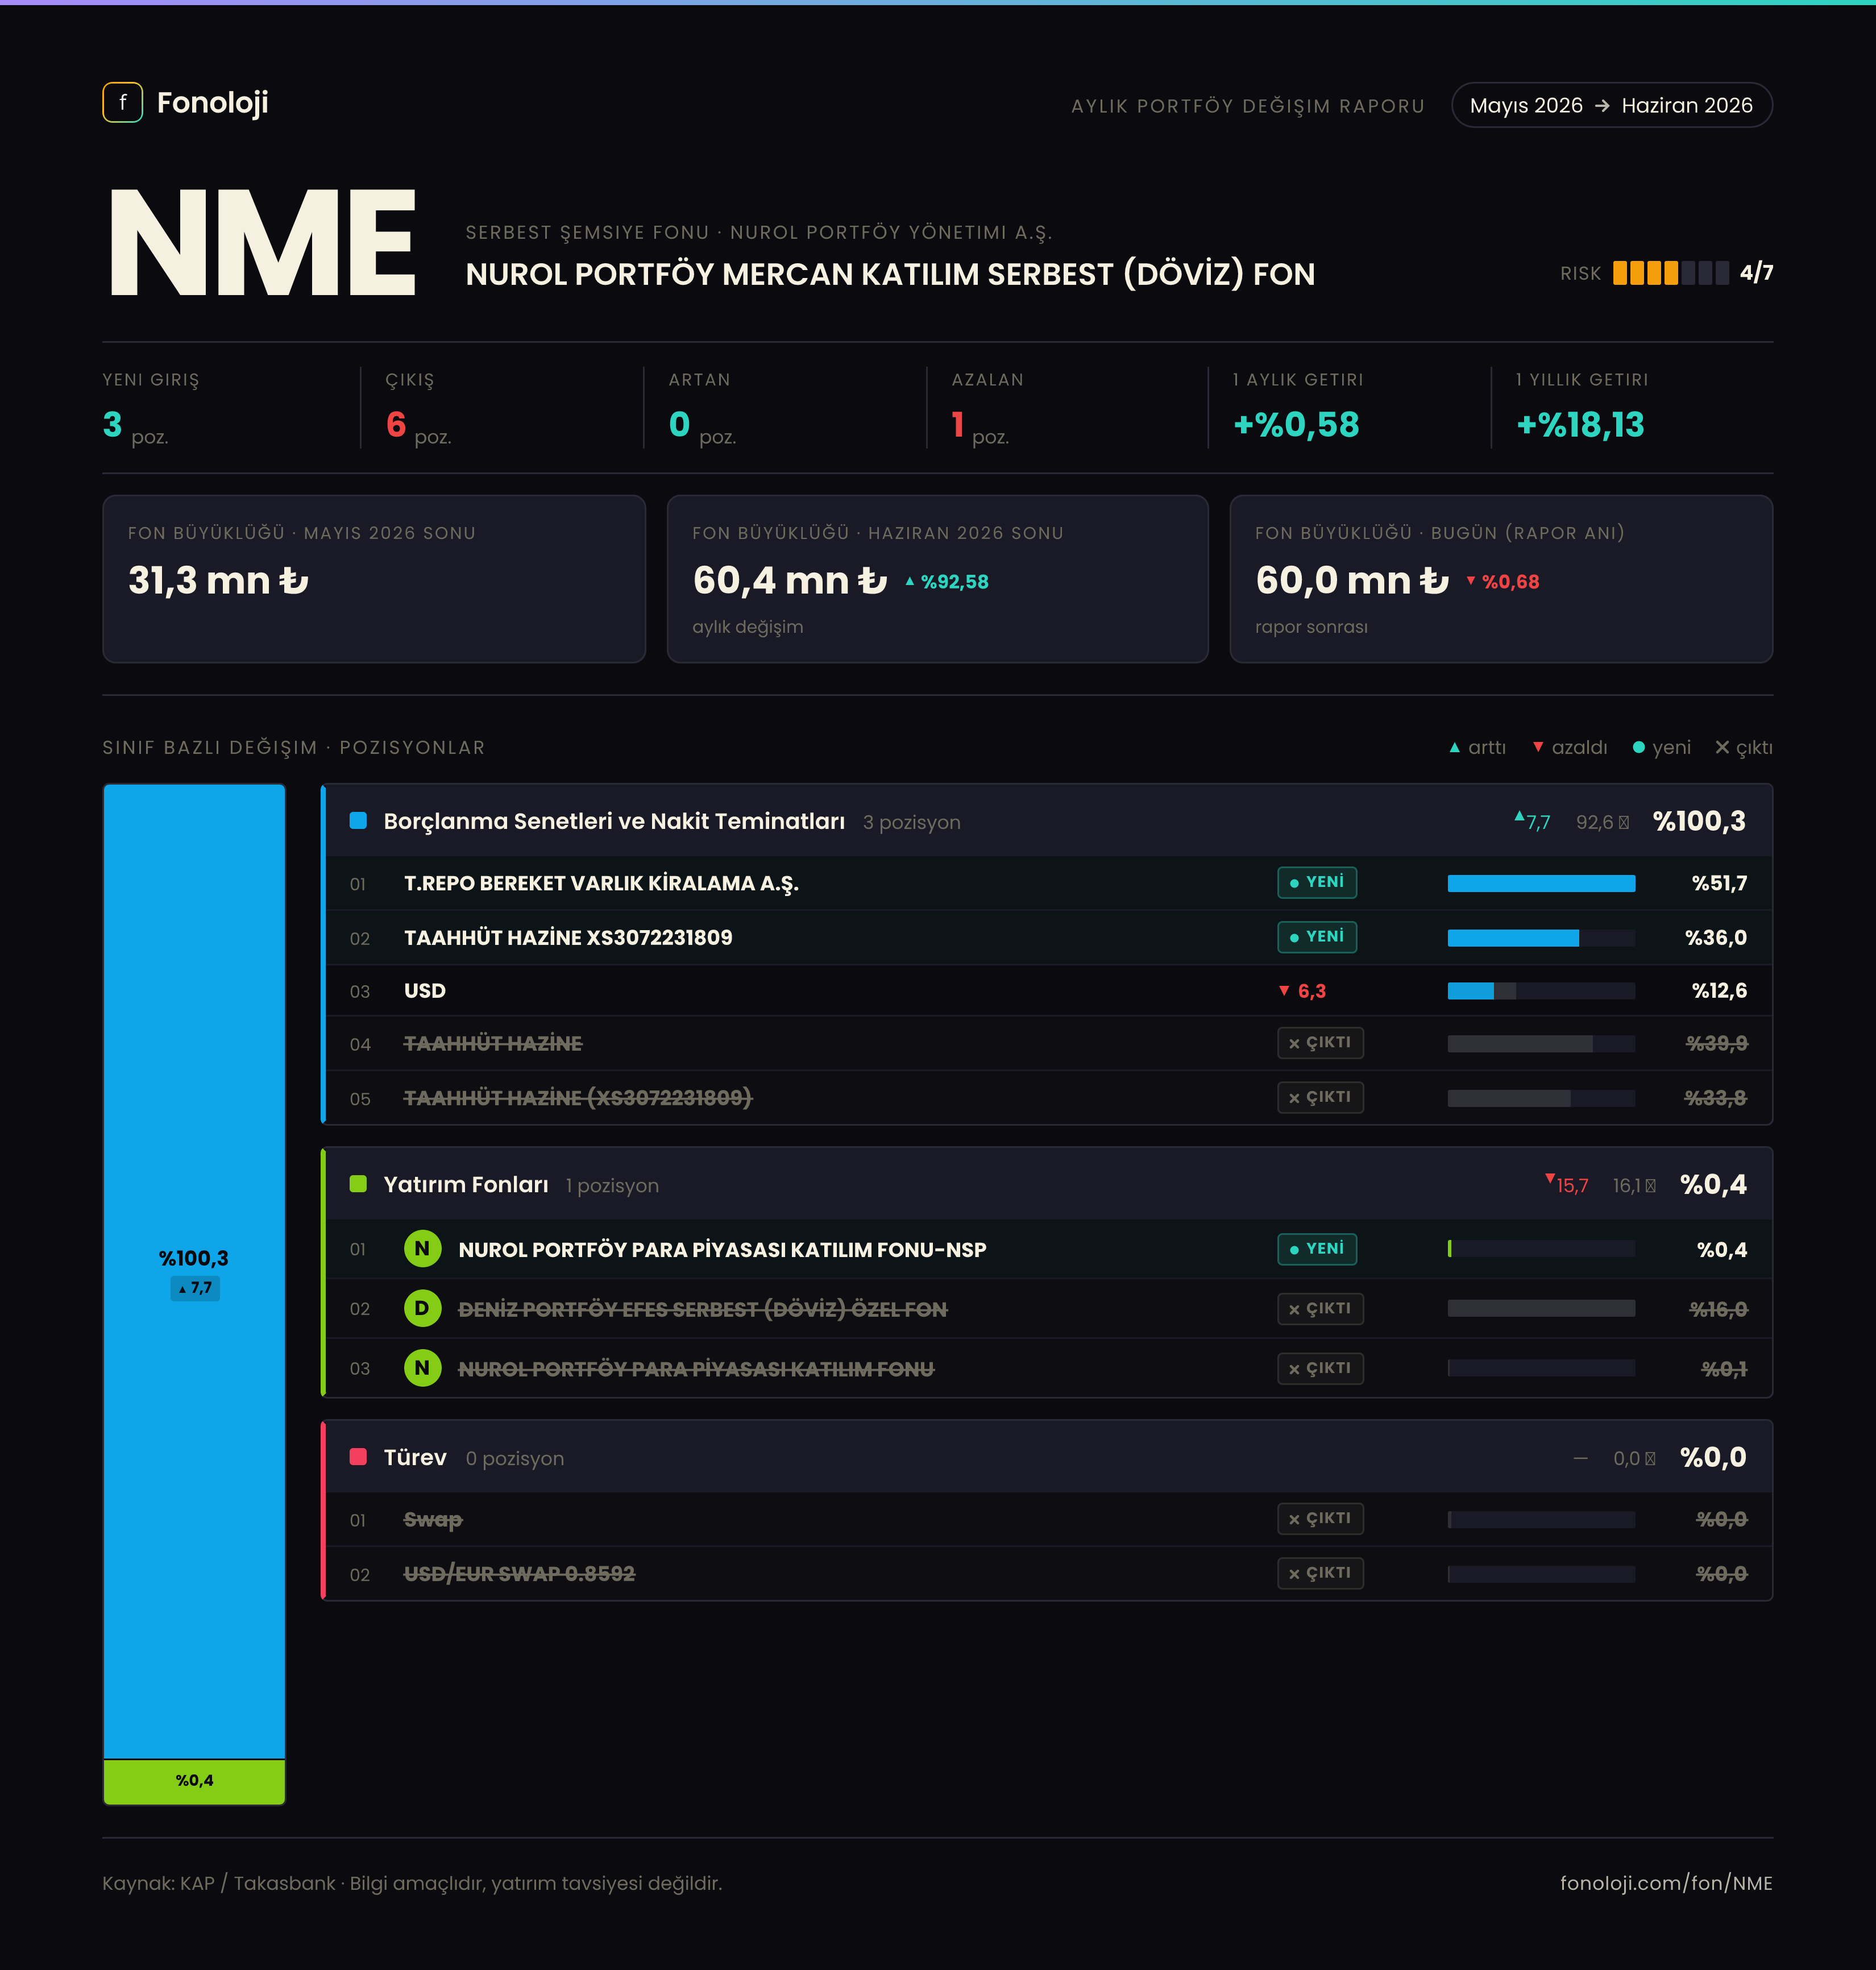Screen dimensions: 1876x1970
Task: Click the Kaynak: KAP / Takasbank footer note
Action: (x=412, y=1883)
